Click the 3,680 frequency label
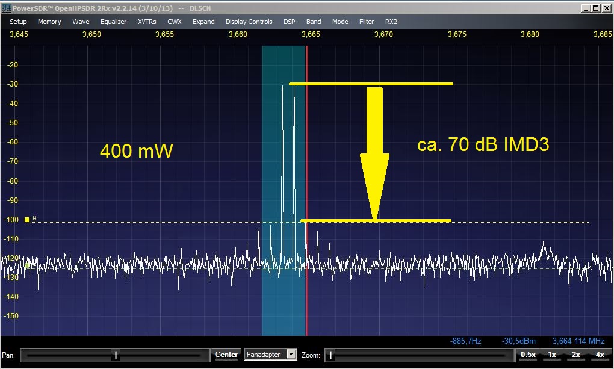 530,34
